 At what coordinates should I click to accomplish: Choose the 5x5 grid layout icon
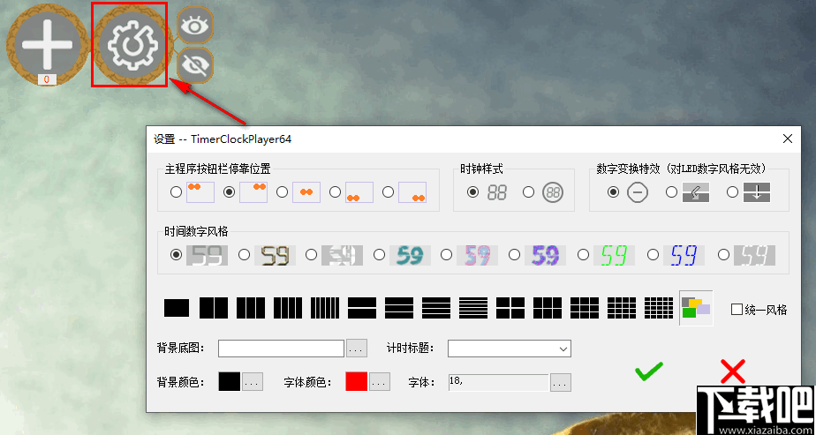pyautogui.click(x=659, y=308)
